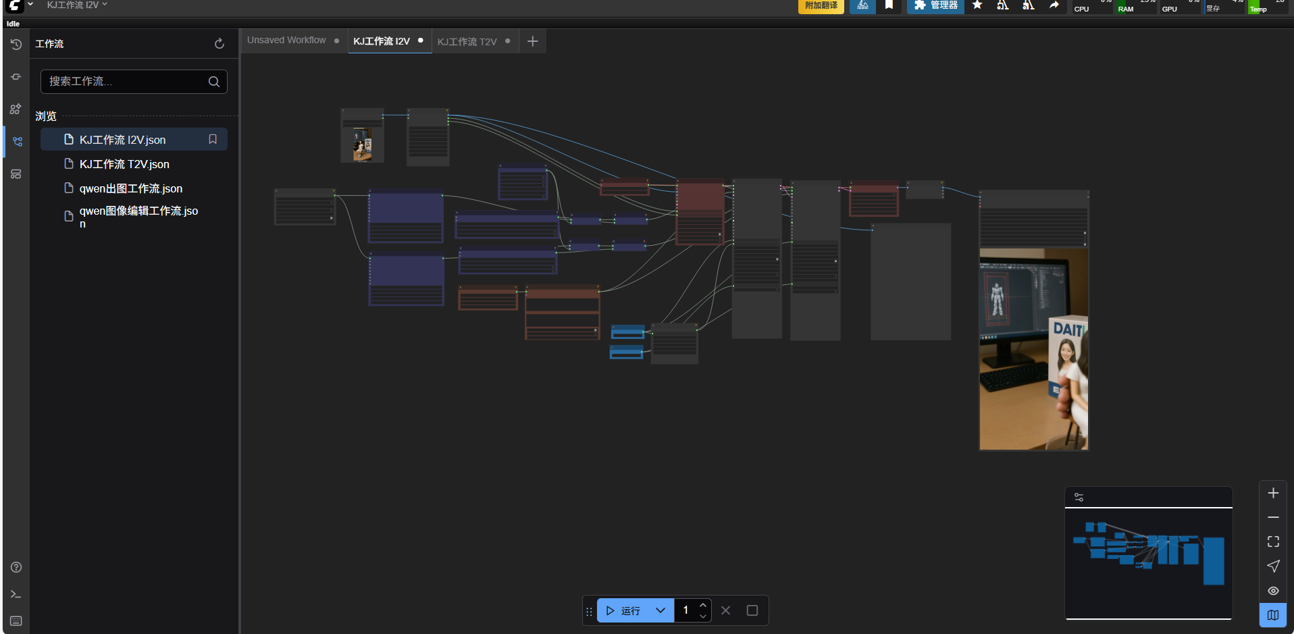Screen dimensions: 1294x634
Task: Refresh the workflow list
Action: pyautogui.click(x=219, y=44)
